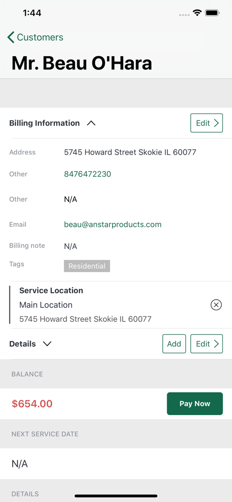Call phone number 8476472230

click(x=87, y=174)
